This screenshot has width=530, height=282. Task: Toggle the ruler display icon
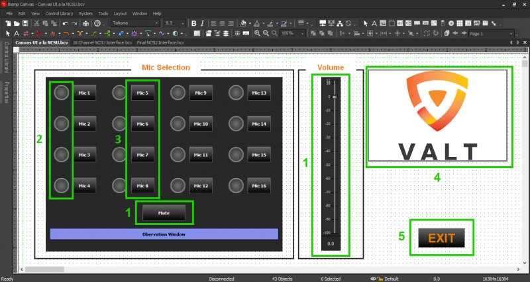point(246,34)
